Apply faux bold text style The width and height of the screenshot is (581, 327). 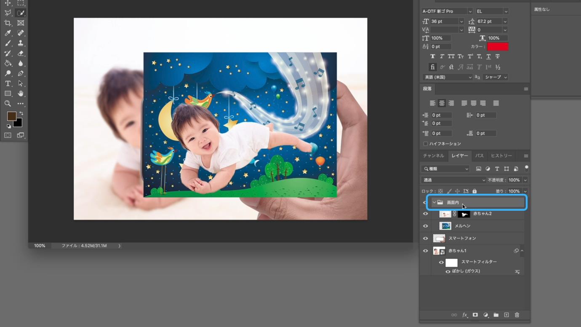432,56
